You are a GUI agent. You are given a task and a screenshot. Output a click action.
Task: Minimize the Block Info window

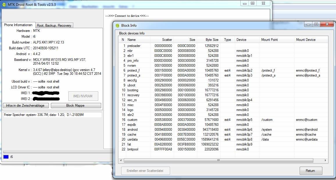click(308, 24)
